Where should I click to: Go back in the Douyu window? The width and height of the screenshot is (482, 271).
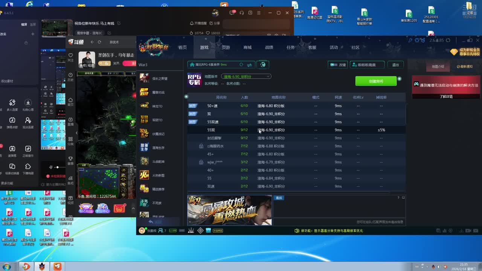coord(92,42)
